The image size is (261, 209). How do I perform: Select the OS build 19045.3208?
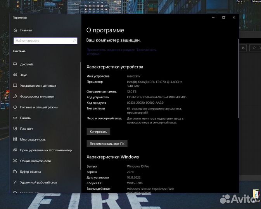pyautogui.click(x=135, y=183)
